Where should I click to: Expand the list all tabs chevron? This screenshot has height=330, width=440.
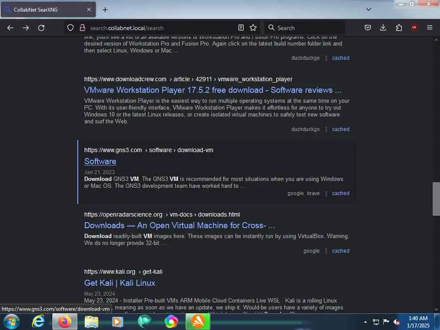(369, 9)
